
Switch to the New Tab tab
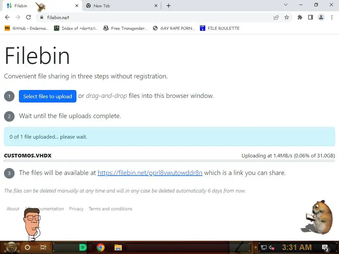[x=121, y=6]
